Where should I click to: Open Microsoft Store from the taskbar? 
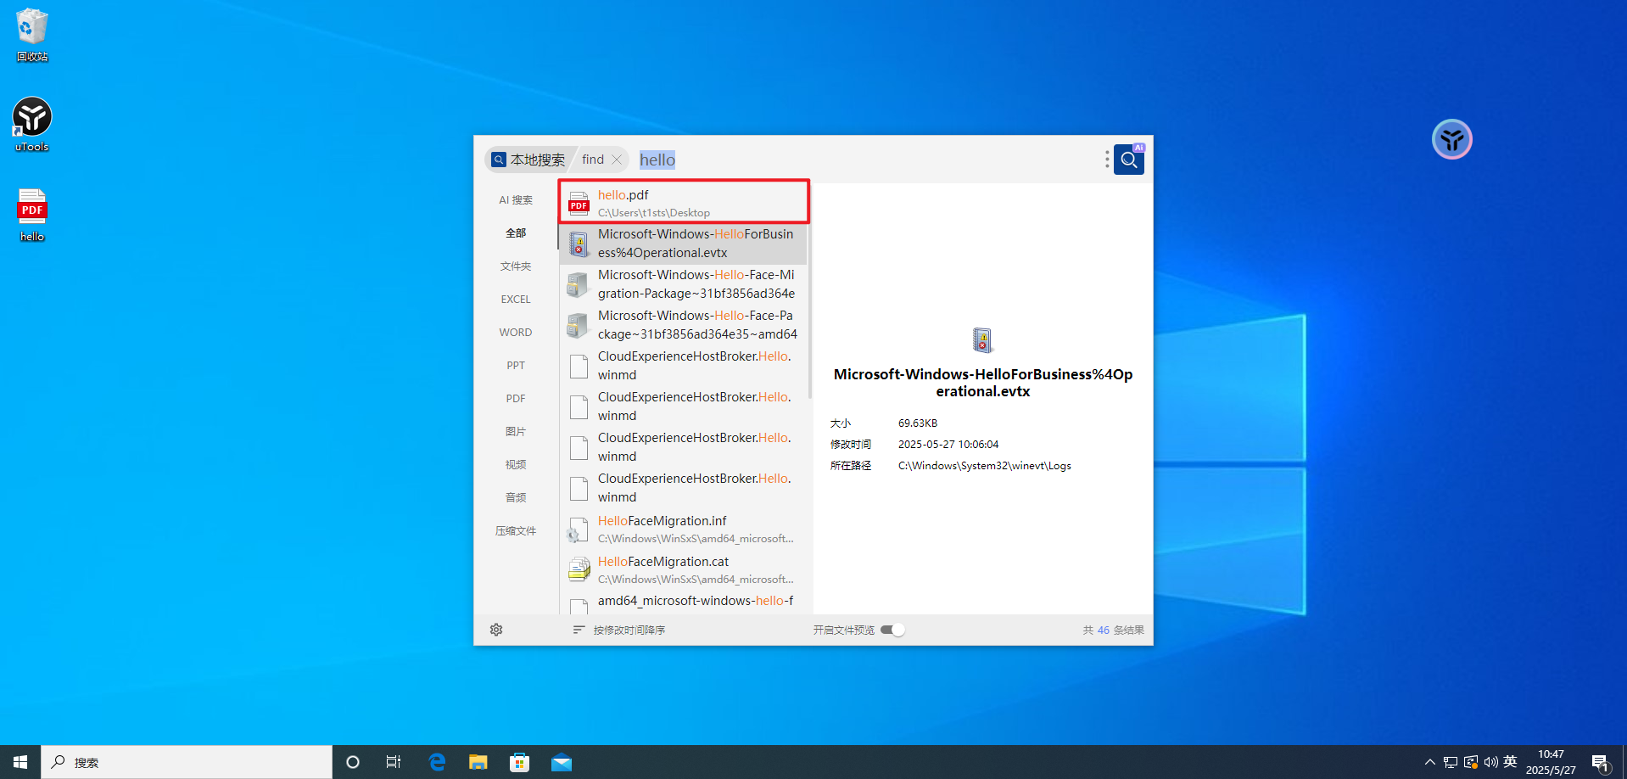point(519,762)
